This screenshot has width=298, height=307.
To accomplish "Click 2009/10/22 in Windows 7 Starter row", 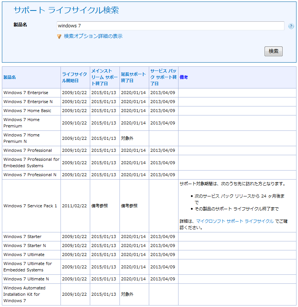I will click(x=74, y=237).
